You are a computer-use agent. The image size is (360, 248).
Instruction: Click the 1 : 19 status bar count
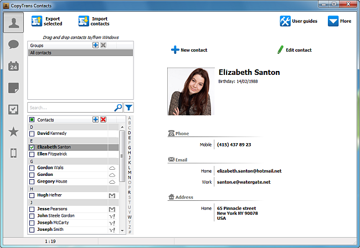50,241
